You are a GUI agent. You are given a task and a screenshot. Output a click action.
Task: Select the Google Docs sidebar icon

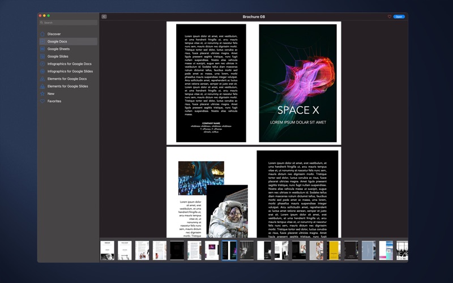tap(42, 41)
